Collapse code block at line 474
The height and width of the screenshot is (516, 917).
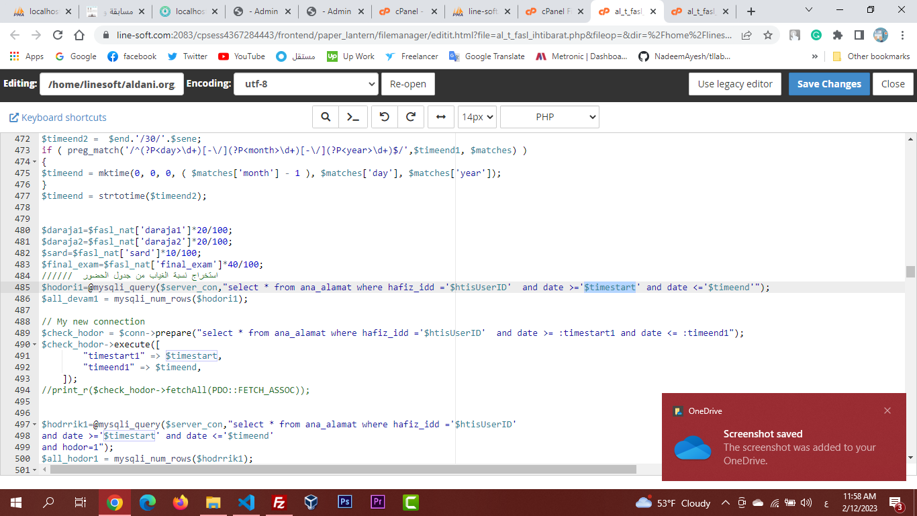(35, 162)
